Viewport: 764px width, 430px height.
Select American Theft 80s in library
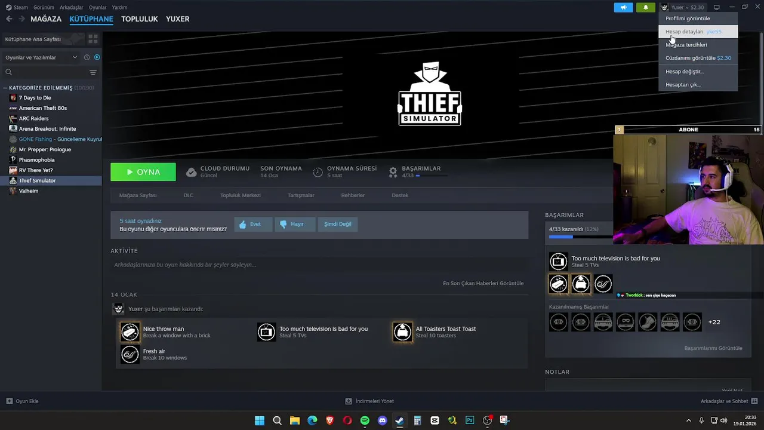pyautogui.click(x=42, y=108)
